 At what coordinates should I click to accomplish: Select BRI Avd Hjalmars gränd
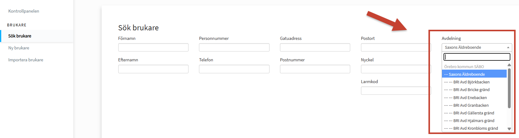[x=474, y=121]
